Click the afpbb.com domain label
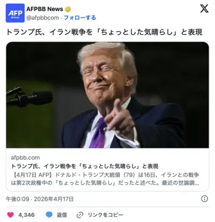 (25, 157)
